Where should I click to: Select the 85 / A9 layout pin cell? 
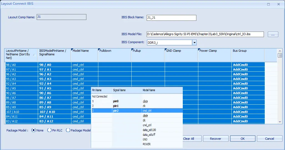[x=21, y=107]
